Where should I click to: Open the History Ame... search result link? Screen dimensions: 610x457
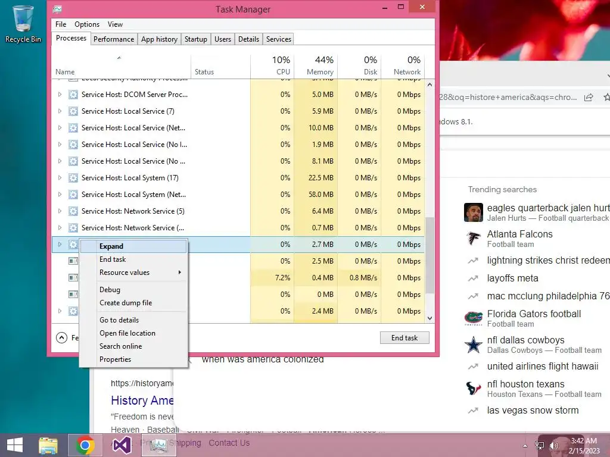pos(142,400)
